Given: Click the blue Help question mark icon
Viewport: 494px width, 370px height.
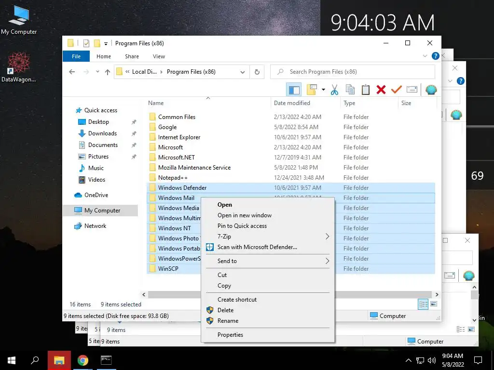Looking at the screenshot, I should pos(436,56).
